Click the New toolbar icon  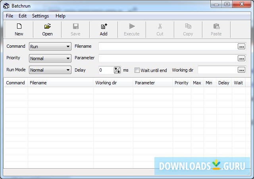pyautogui.click(x=19, y=26)
